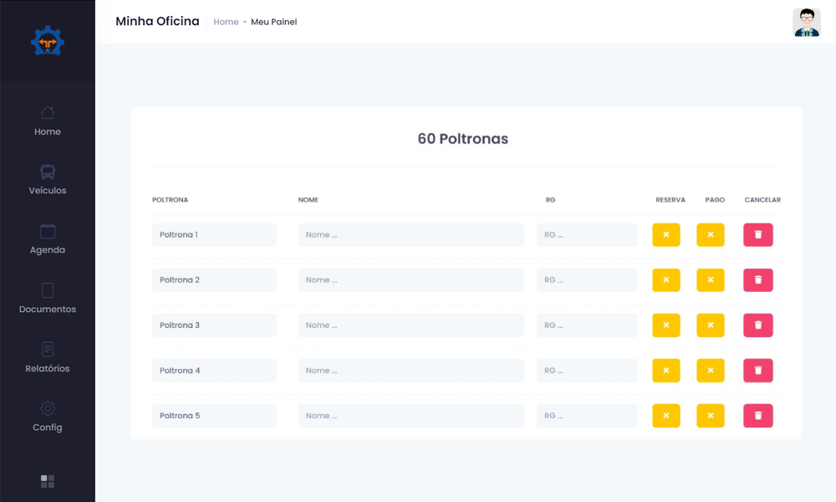This screenshot has height=502, width=836.
Task: Toggle Reserva for Poltrona 5
Action: click(666, 416)
